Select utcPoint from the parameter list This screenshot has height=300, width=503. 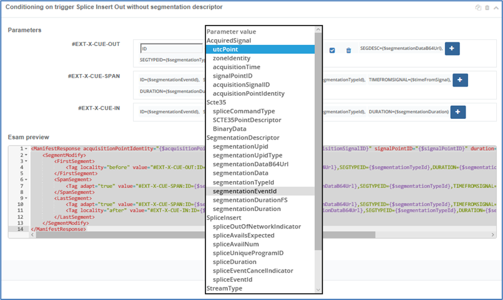tap(225, 49)
